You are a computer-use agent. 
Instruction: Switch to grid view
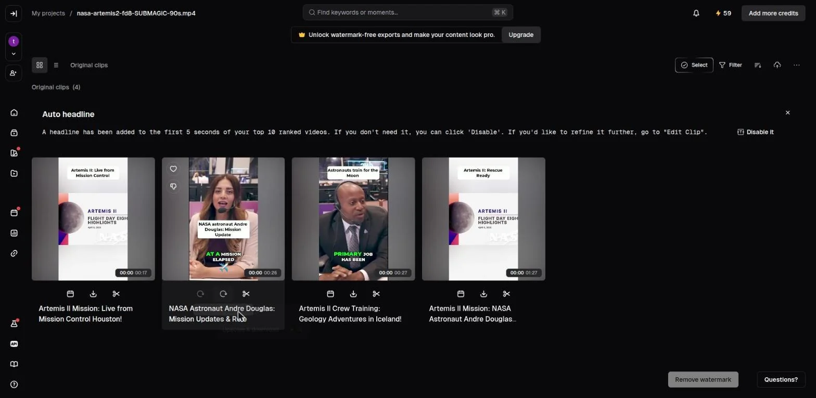pos(40,65)
